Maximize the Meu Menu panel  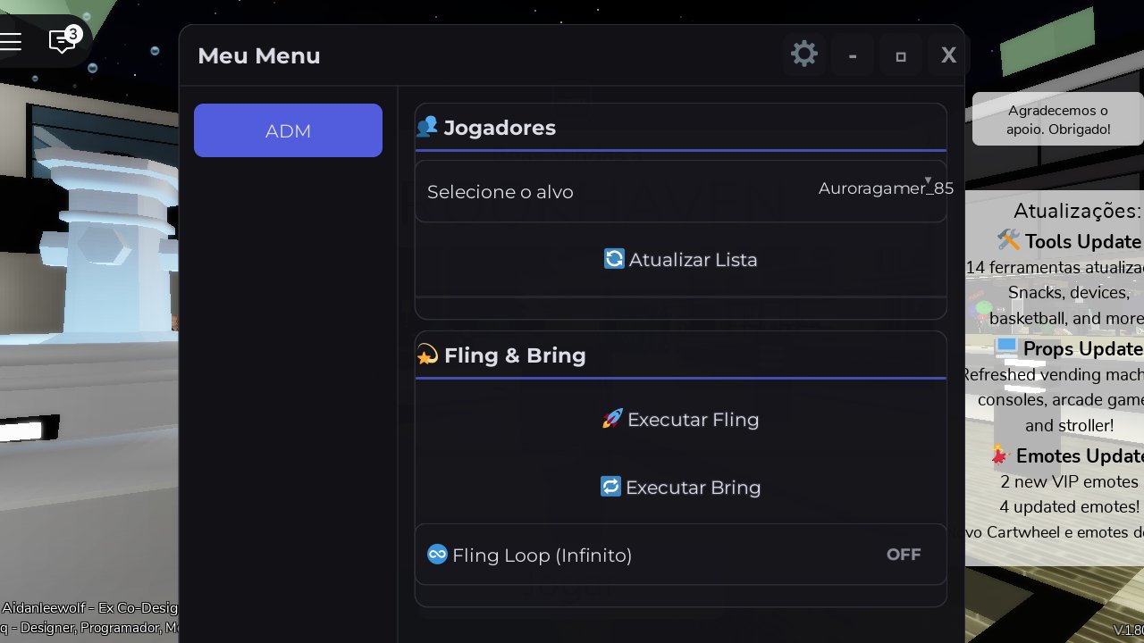[901, 56]
